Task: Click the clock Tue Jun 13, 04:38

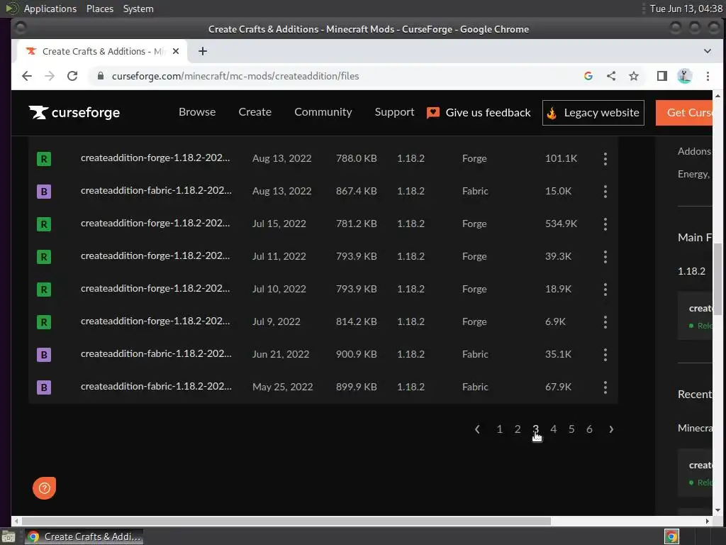Action: pos(686,9)
